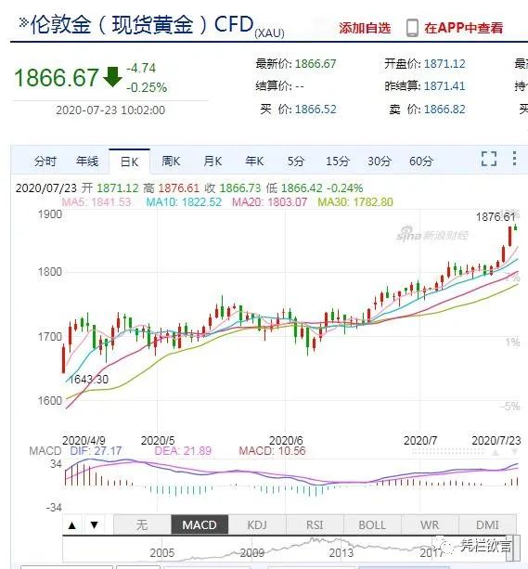Click MACD: 10.56 indicator value

pyautogui.click(x=272, y=451)
